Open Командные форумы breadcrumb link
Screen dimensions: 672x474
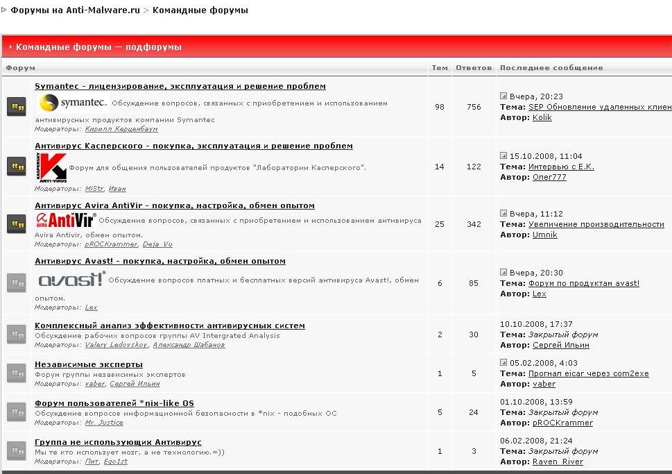[200, 10]
